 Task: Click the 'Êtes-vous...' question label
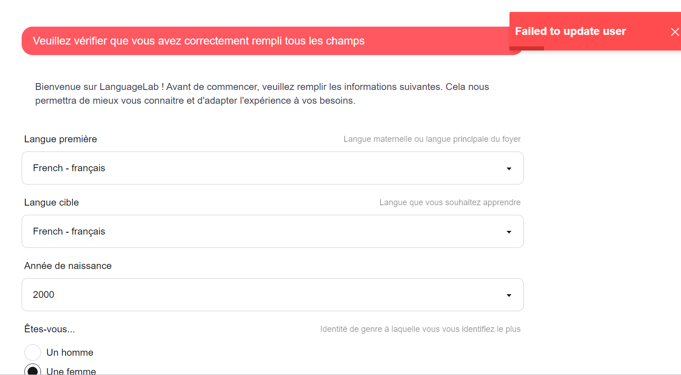50,329
